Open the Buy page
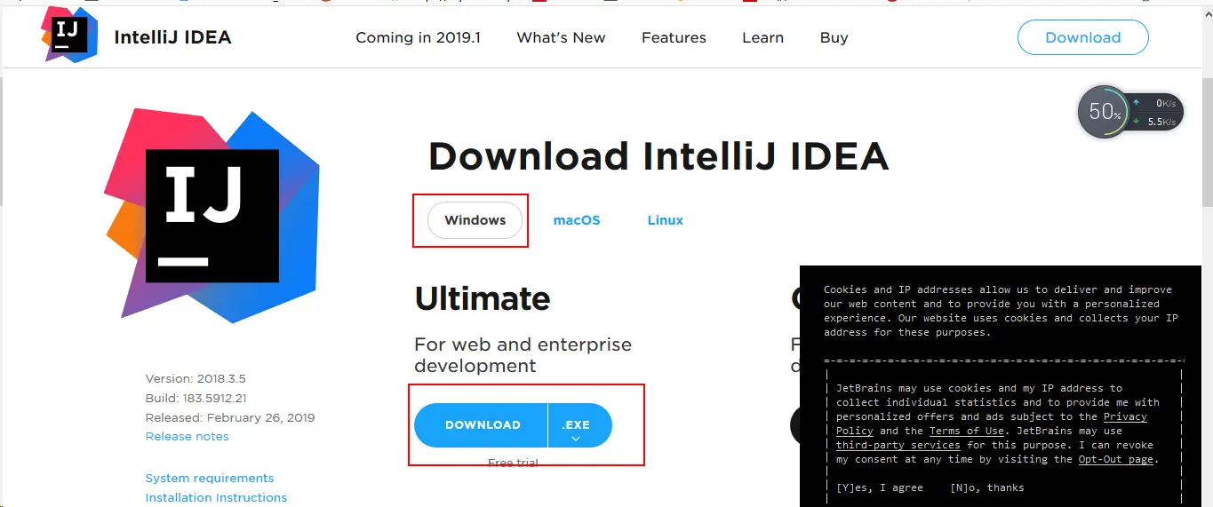This screenshot has width=1213, height=507. [x=834, y=37]
